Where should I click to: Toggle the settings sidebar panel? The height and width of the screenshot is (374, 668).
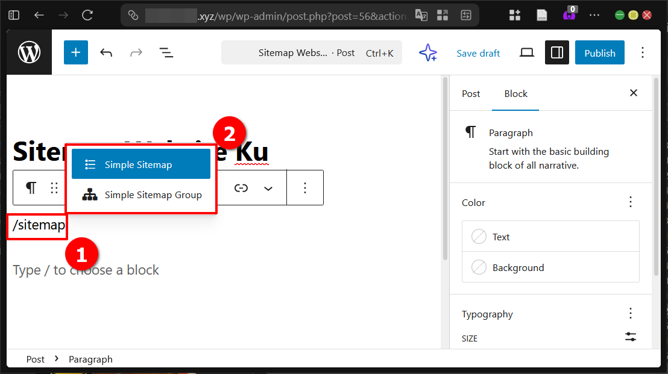556,52
